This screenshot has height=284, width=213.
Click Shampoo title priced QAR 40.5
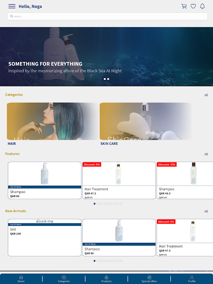point(166,189)
